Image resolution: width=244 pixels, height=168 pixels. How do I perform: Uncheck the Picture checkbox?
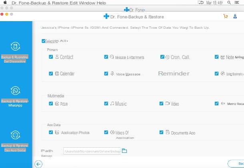click(51, 103)
